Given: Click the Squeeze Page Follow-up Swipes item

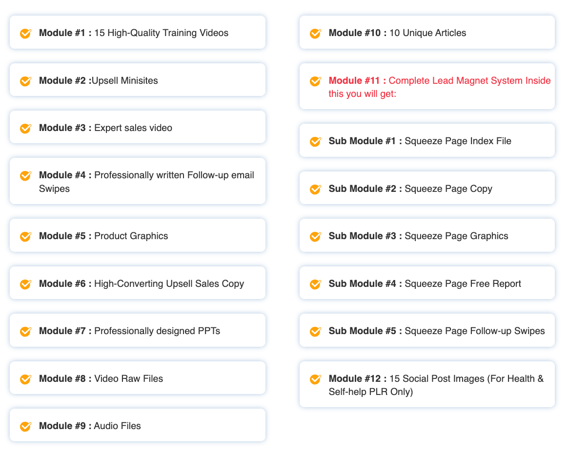Looking at the screenshot, I should pos(474,331).
